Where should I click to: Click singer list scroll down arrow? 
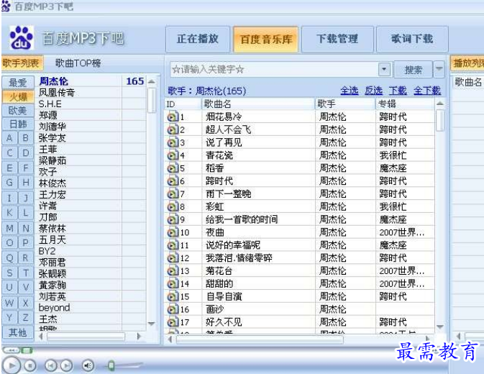(151, 324)
